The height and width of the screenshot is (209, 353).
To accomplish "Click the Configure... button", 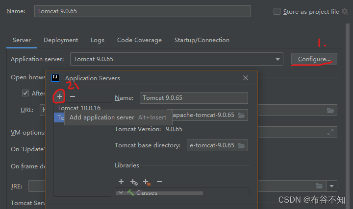I will [314, 59].
